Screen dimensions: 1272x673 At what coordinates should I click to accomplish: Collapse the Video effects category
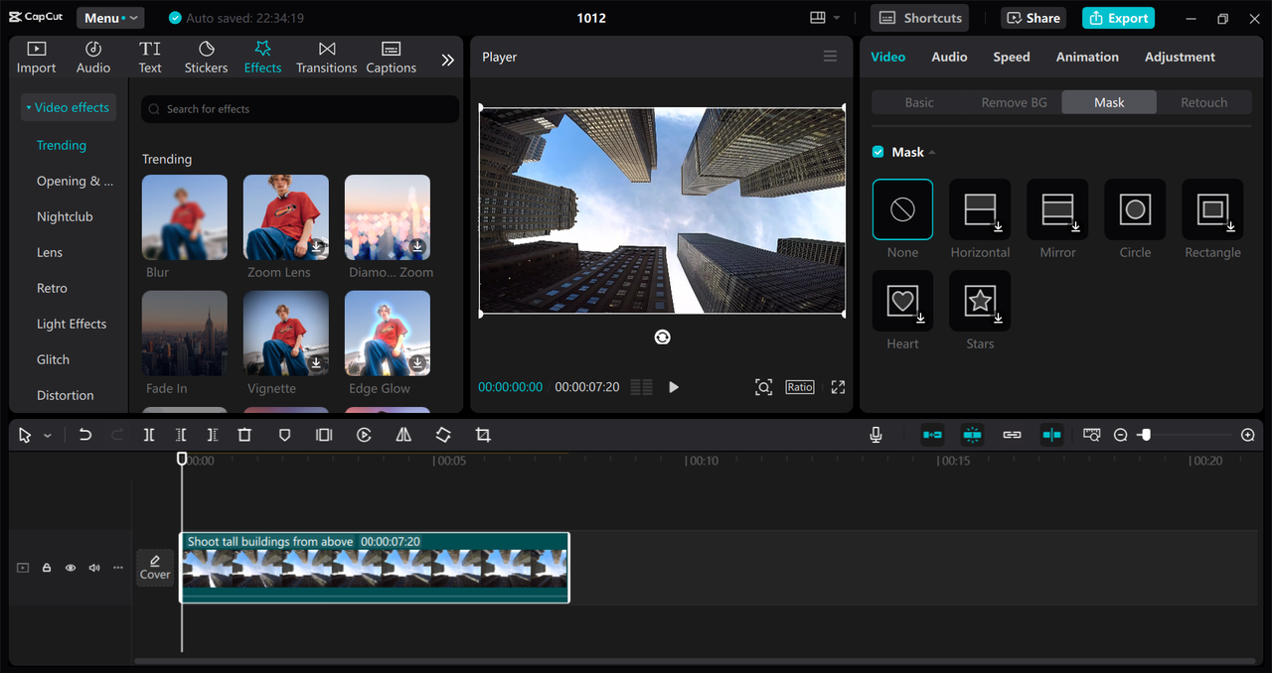pyautogui.click(x=68, y=107)
